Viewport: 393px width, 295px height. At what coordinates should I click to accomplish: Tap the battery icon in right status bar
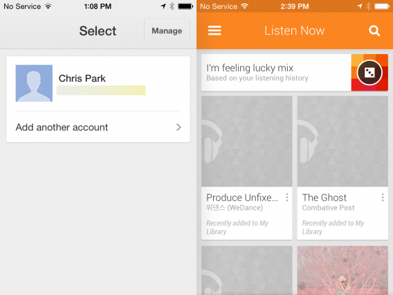tap(382, 6)
